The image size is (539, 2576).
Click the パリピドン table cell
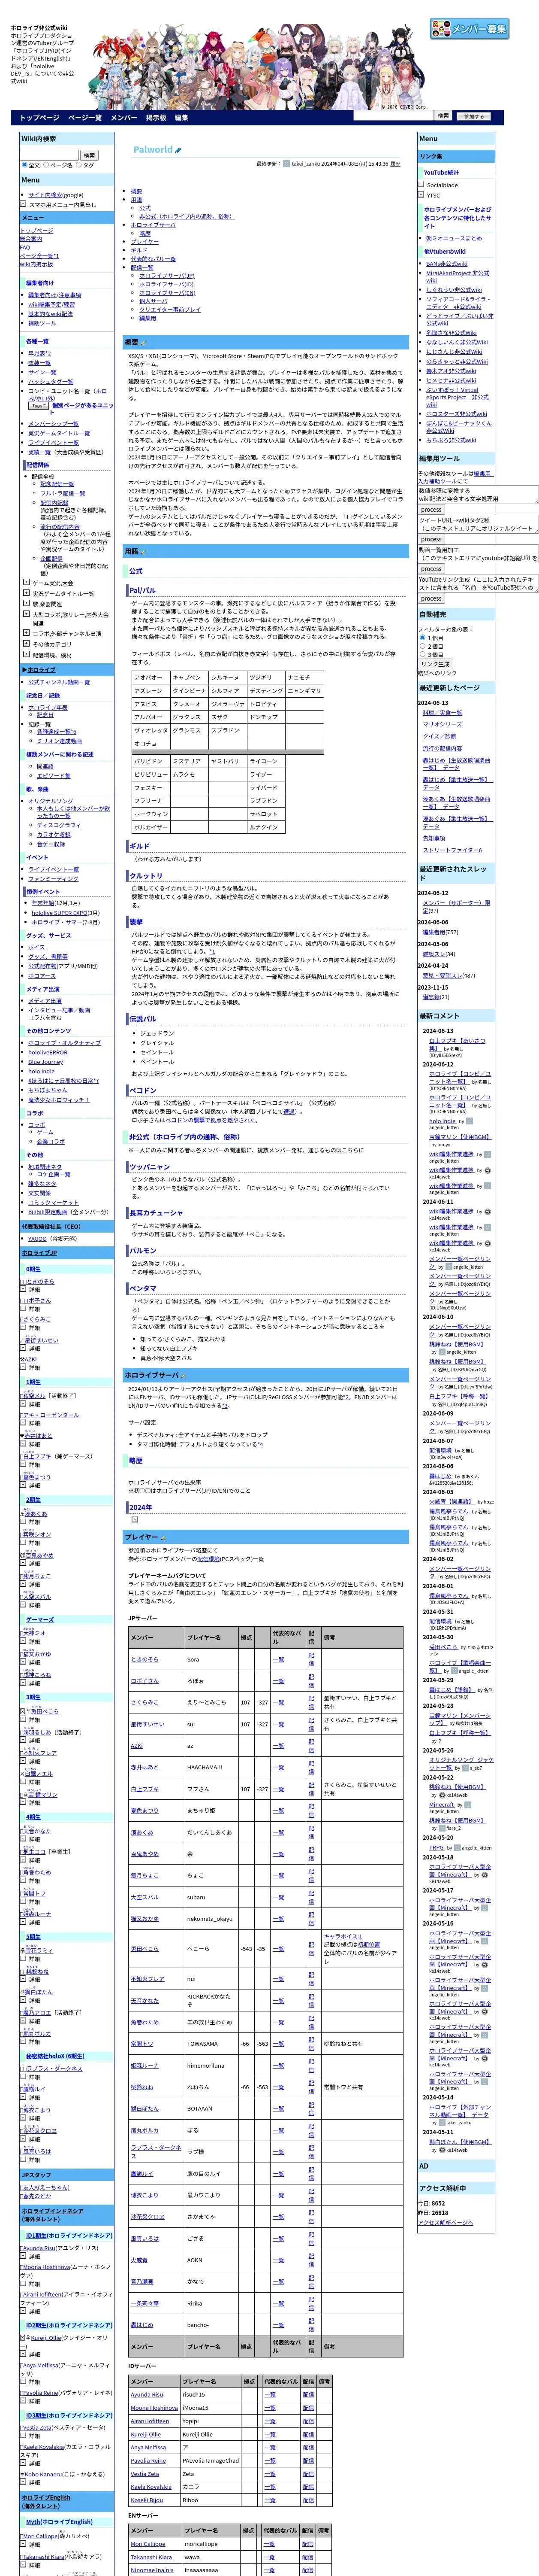pos(151,761)
